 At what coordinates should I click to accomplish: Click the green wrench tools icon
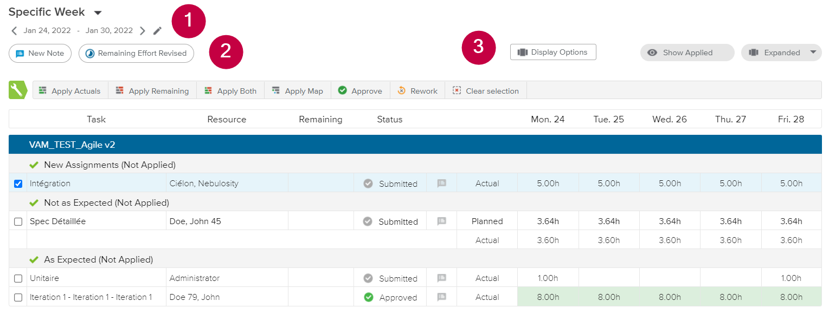point(18,90)
